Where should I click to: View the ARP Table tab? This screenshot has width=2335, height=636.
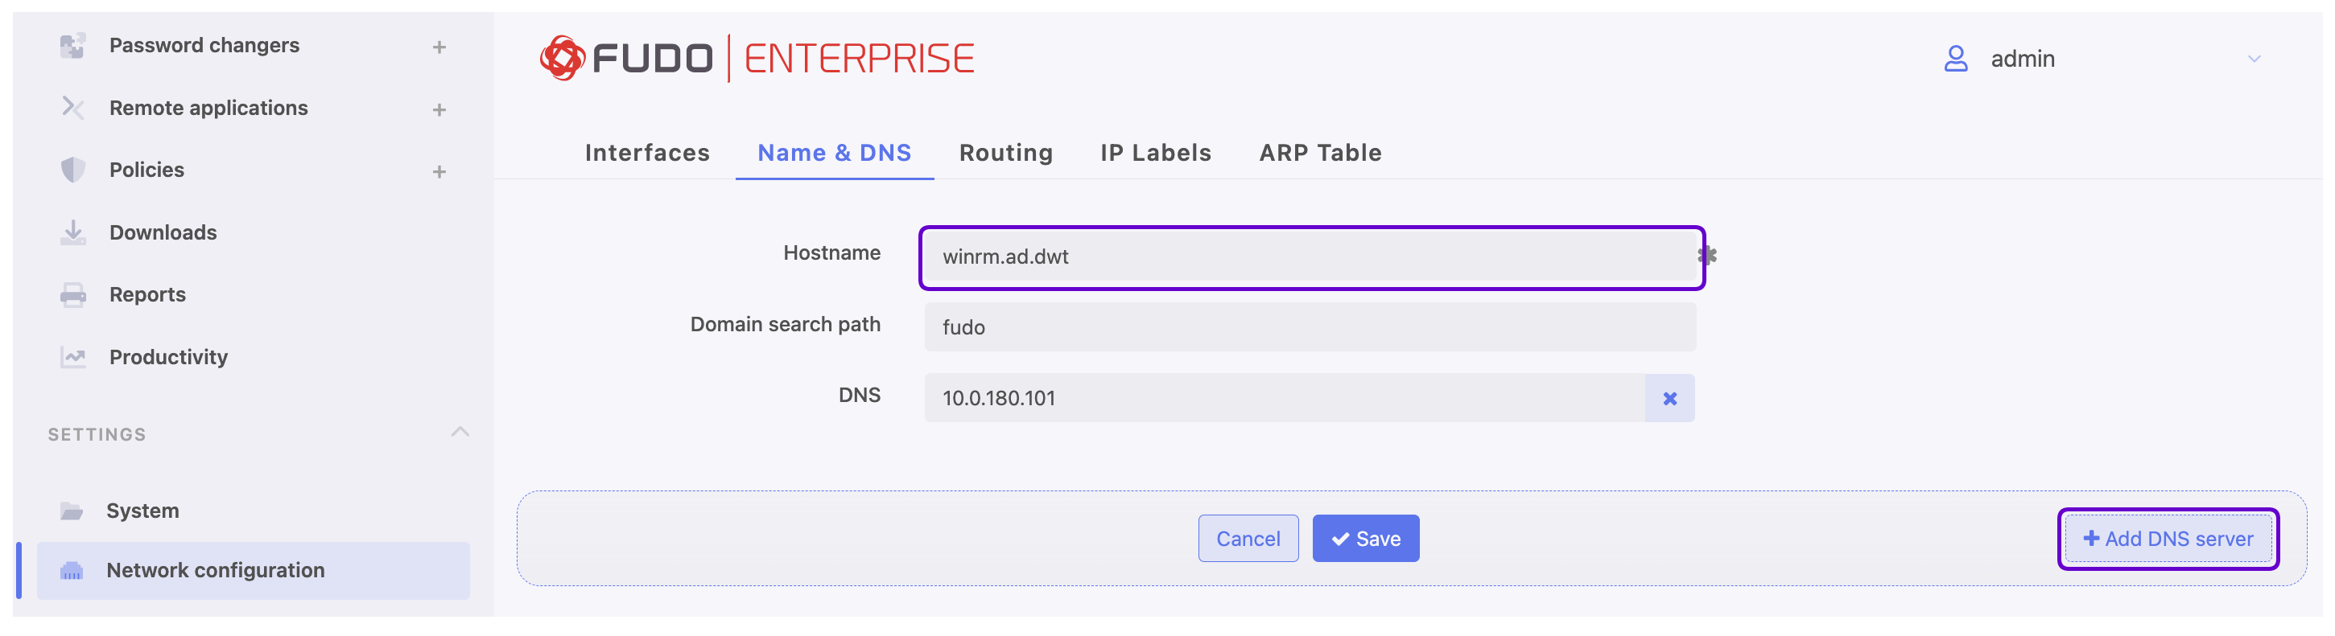1320,153
